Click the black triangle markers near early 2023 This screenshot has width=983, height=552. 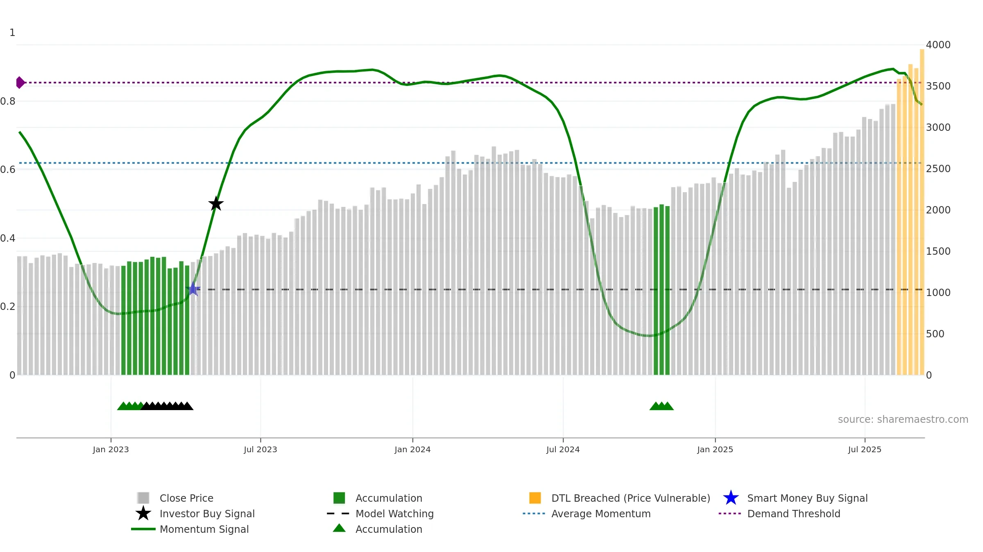[x=167, y=406]
